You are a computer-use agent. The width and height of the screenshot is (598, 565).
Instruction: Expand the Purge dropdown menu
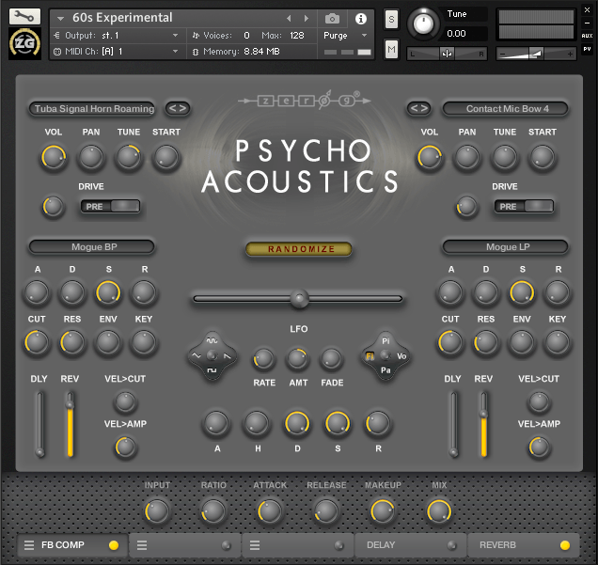(x=345, y=36)
